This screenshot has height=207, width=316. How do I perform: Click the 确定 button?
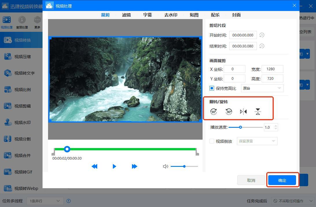coord(282,180)
